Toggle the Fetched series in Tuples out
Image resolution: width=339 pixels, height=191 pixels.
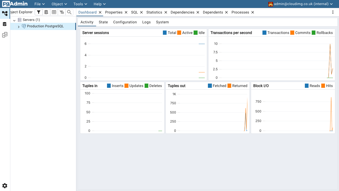coord(217,86)
